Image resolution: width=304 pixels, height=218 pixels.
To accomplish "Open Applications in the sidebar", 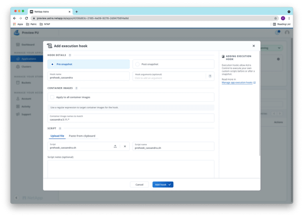I will (27, 58).
